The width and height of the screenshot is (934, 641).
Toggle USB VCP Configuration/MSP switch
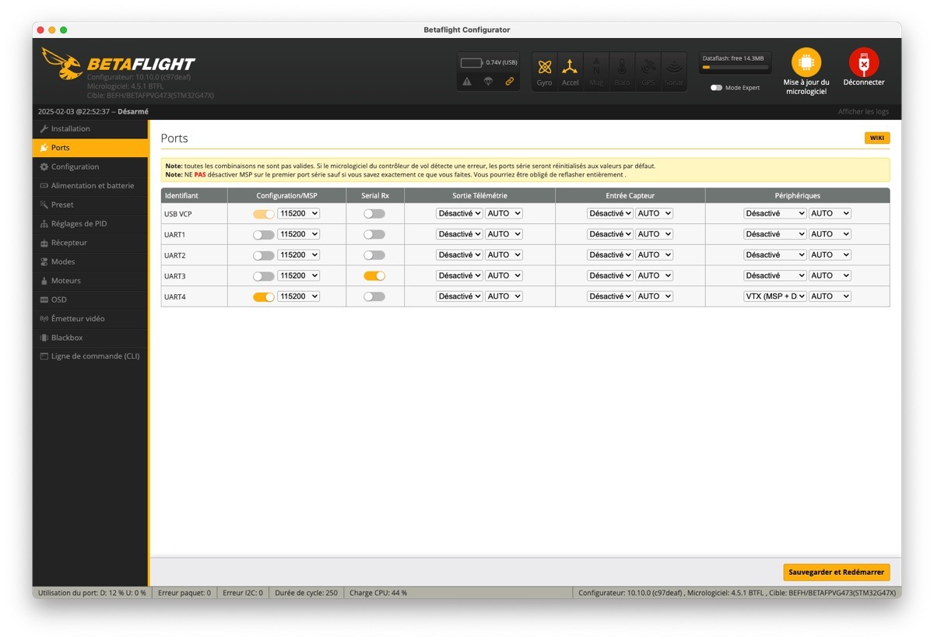[264, 213]
